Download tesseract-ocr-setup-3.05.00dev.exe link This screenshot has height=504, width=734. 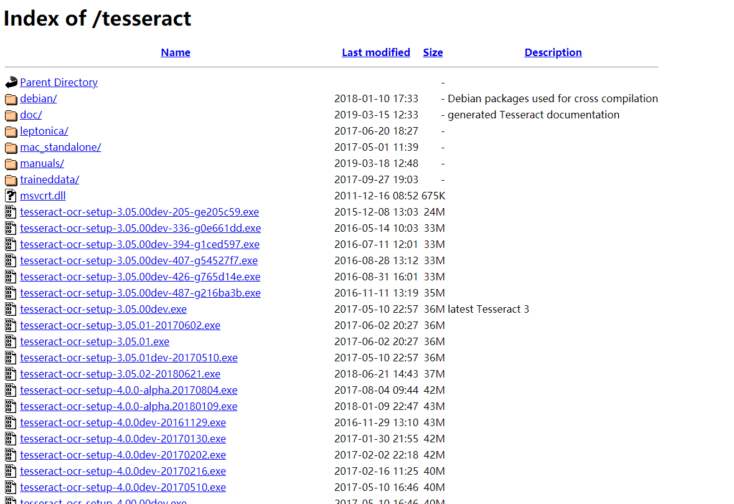pyautogui.click(x=103, y=309)
